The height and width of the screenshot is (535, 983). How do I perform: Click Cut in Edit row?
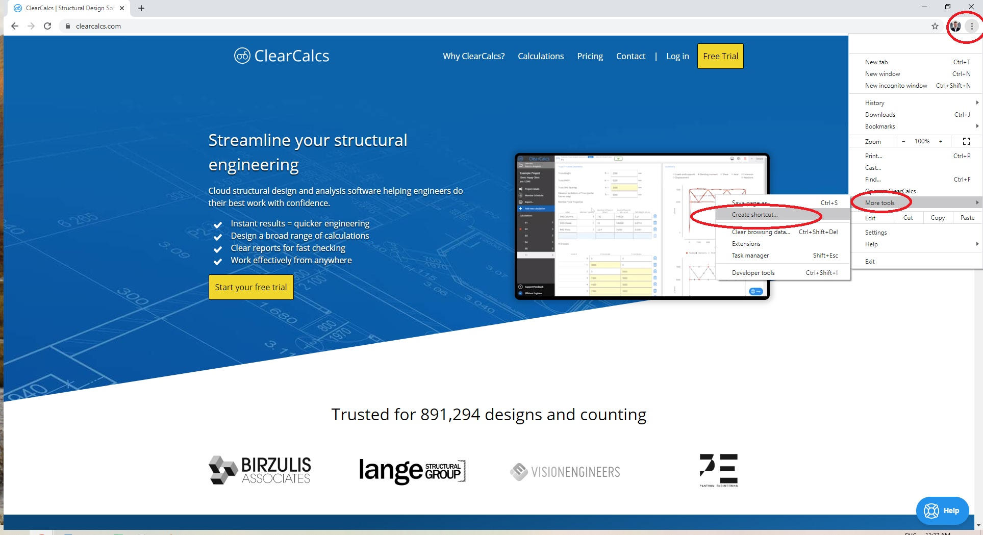coord(908,218)
